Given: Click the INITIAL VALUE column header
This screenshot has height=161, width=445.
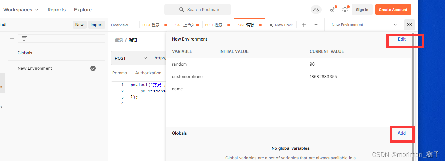Looking at the screenshot, I should pos(234,51).
